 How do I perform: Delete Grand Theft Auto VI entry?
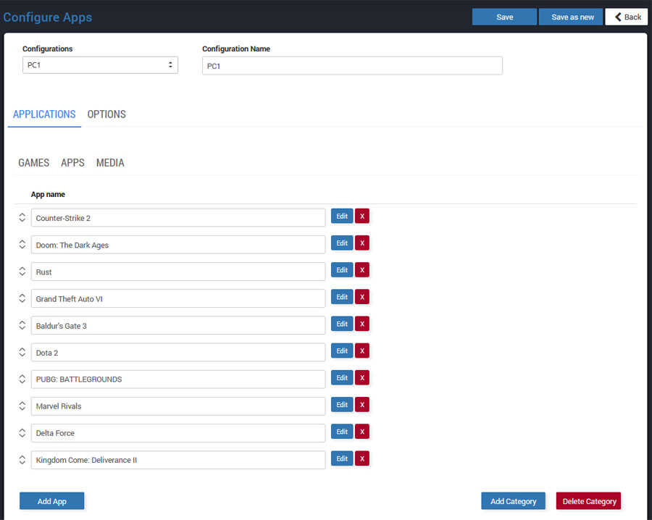pyautogui.click(x=361, y=297)
